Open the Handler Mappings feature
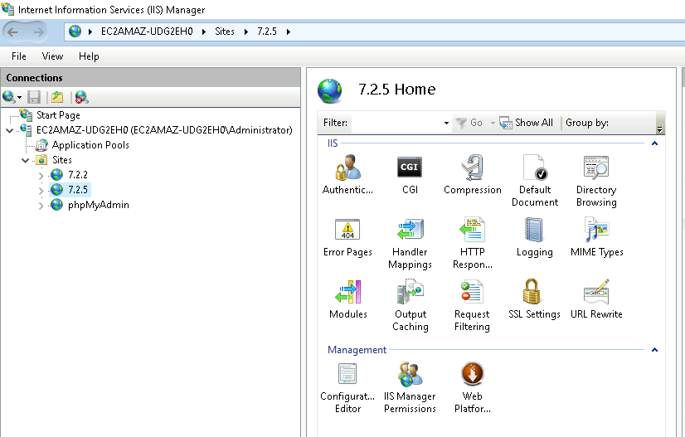Screen dimensions: 685x437 [x=410, y=243]
